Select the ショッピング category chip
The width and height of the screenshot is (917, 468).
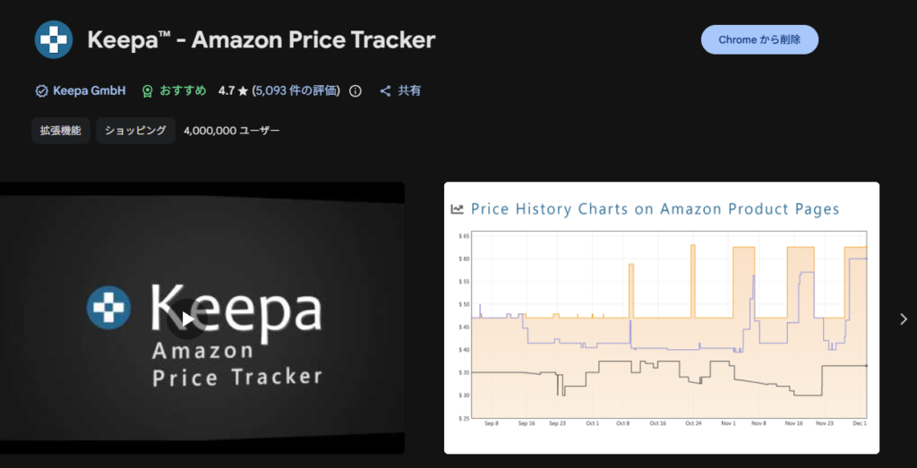coord(135,131)
